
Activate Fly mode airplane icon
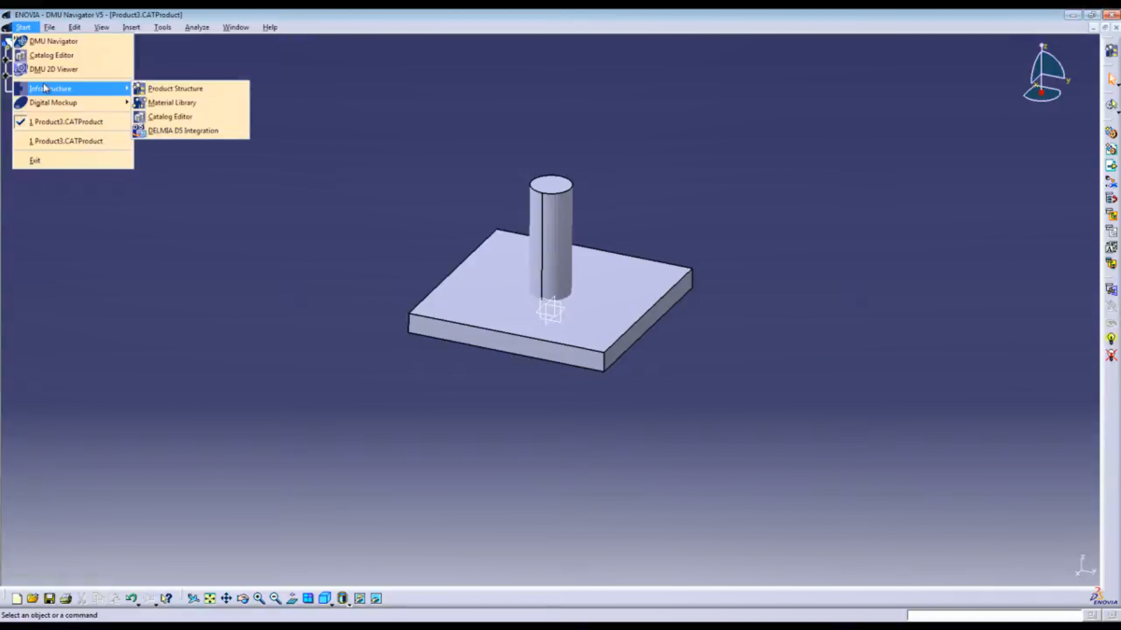[x=193, y=598]
